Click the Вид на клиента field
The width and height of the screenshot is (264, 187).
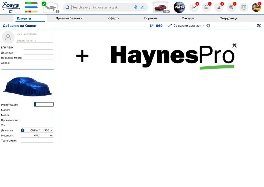tap(35, 41)
